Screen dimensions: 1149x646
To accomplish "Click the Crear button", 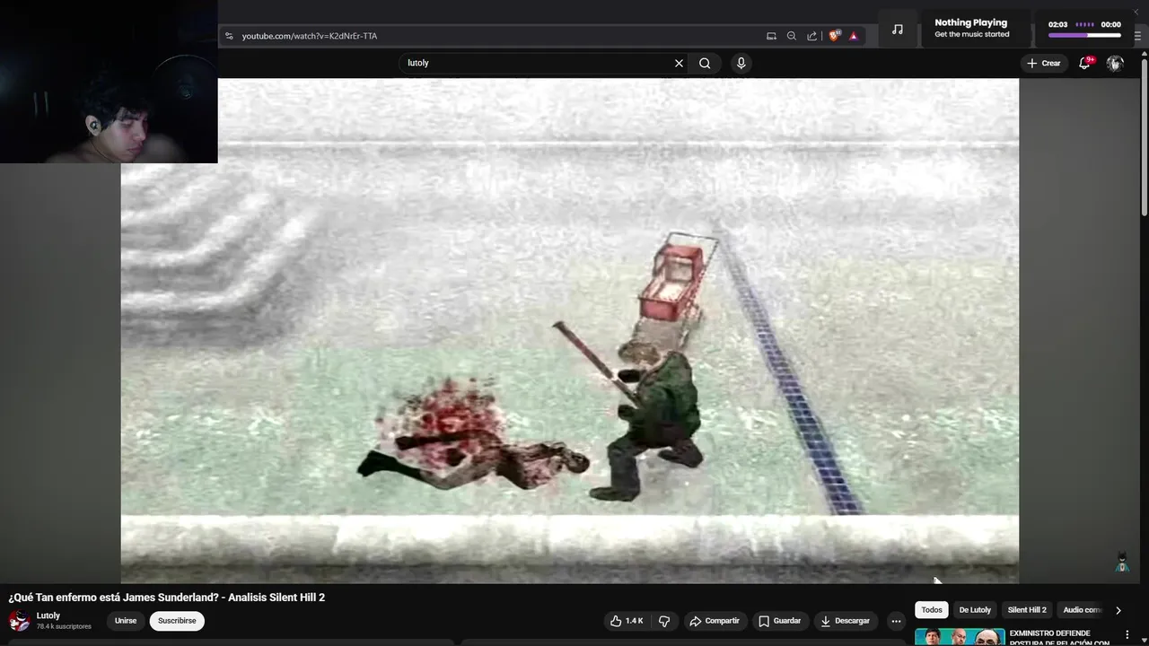I will pos(1044,63).
